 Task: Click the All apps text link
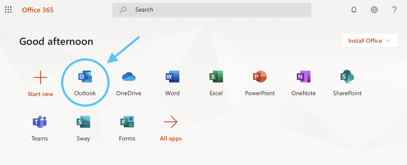171,139
